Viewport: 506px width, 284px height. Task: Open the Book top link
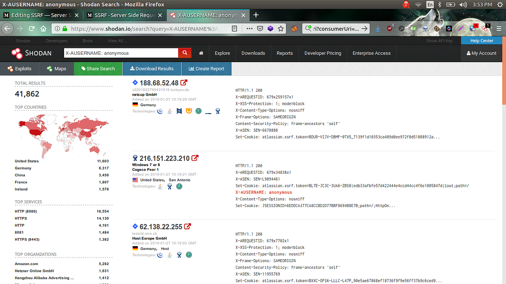[x=88, y=41]
